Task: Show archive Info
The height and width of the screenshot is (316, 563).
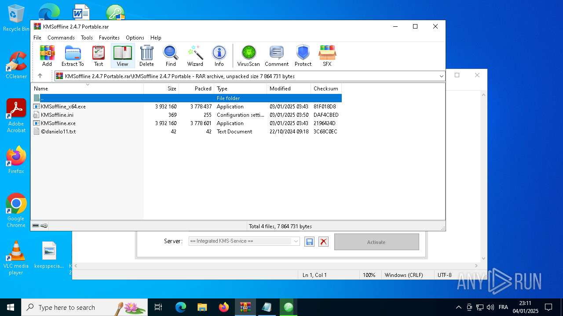Action: tap(219, 56)
